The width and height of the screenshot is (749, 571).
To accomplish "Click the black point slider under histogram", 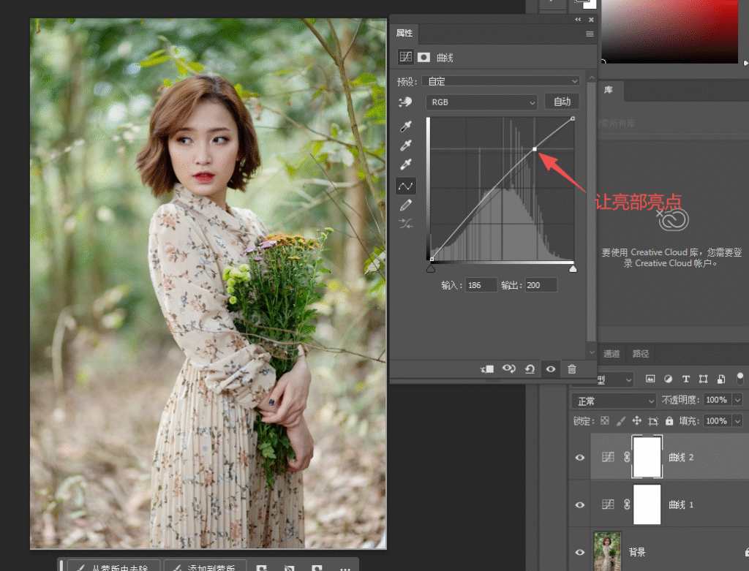I will (431, 269).
